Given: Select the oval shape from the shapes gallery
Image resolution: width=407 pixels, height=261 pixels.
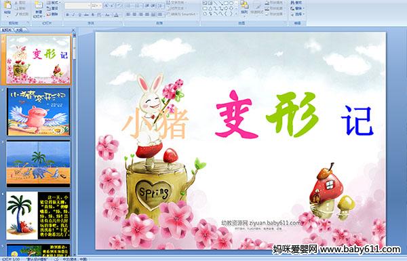Looking at the screenshot, I should (231, 3).
